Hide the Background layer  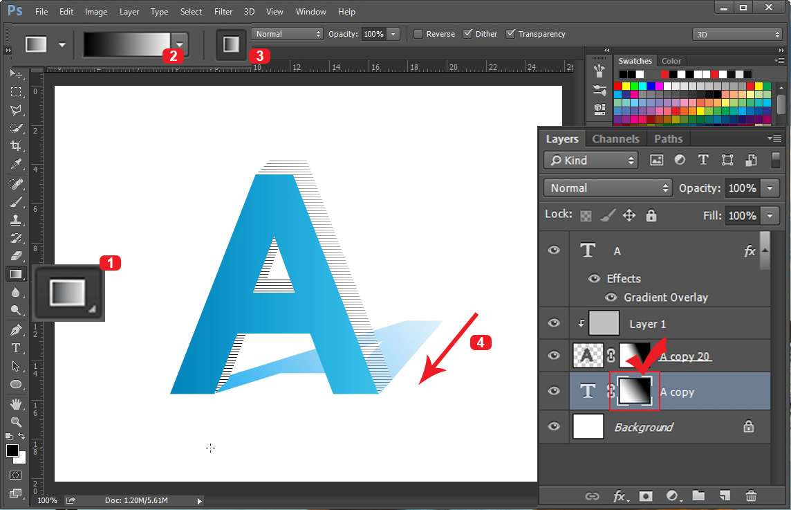[x=554, y=426]
